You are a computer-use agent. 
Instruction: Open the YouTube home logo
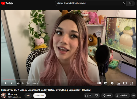pos(7,3)
